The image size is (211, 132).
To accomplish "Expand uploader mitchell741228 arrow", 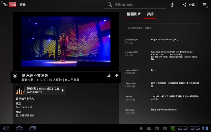I will click(x=63, y=90).
